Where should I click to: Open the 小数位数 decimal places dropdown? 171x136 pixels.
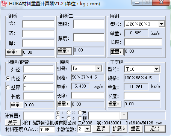87,129
